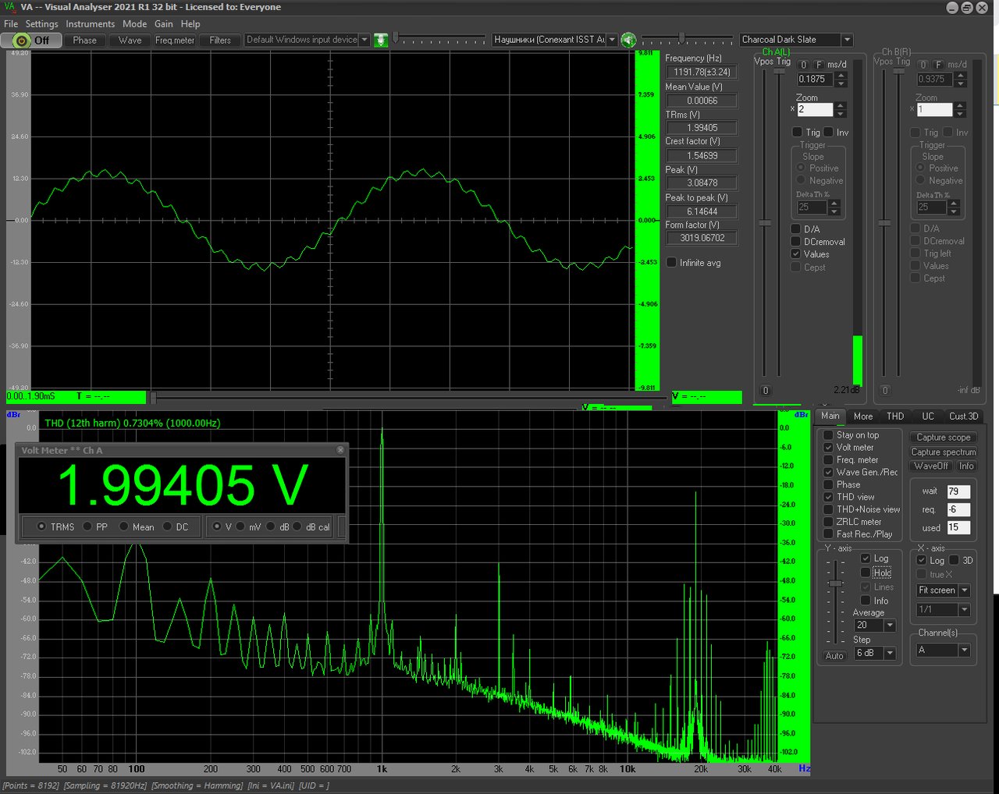This screenshot has width=999, height=794.
Task: Open the Gain menu
Action: pos(164,24)
